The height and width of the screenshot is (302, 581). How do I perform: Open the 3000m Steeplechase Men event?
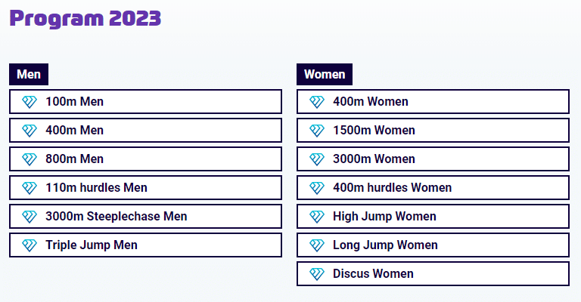tap(145, 217)
